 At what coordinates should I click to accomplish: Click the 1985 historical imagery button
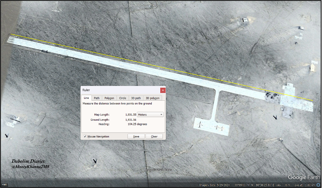coord(4,185)
